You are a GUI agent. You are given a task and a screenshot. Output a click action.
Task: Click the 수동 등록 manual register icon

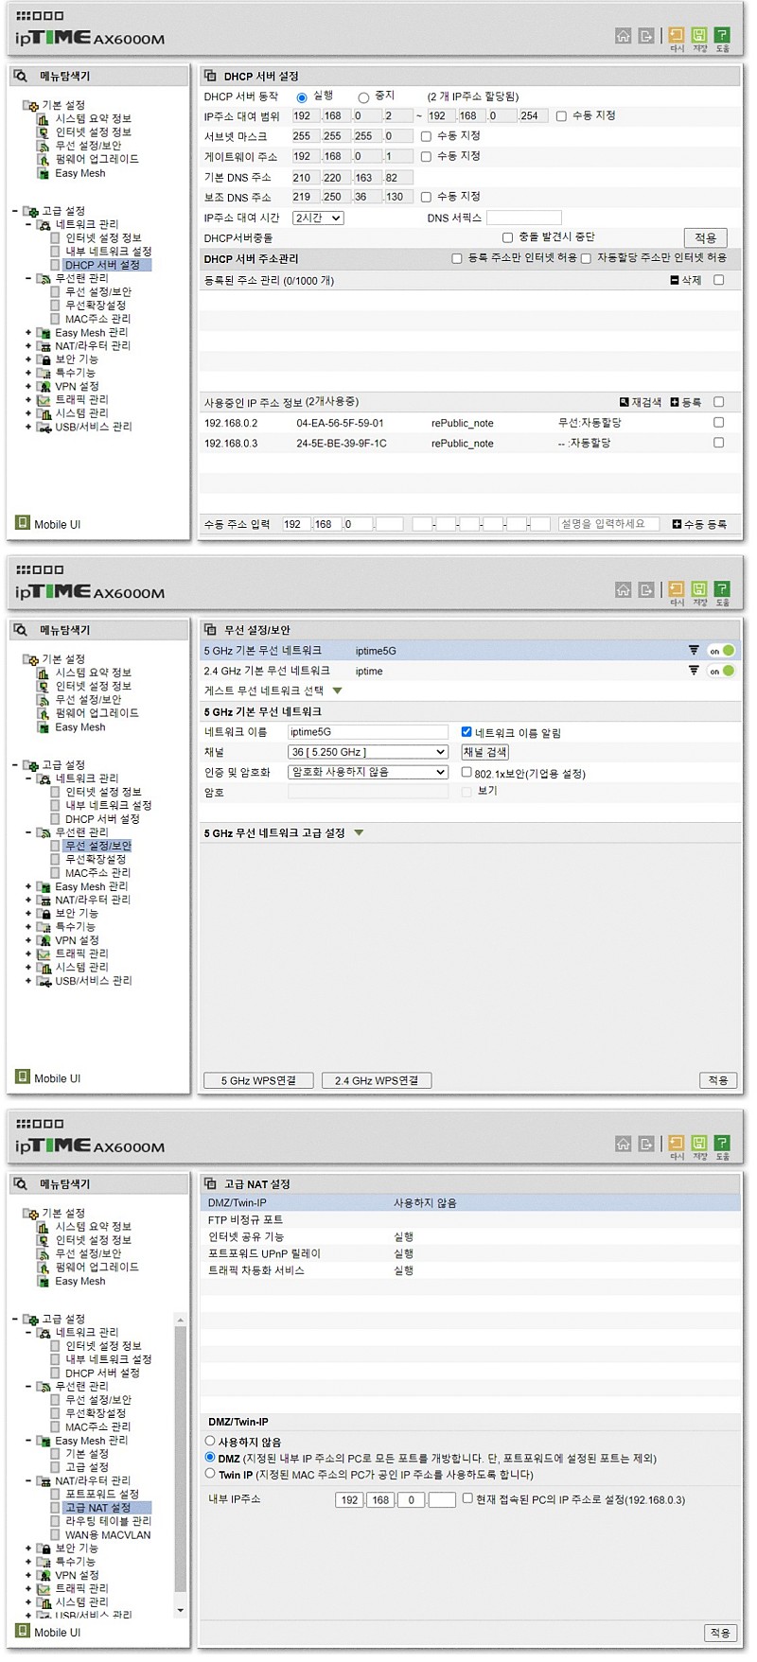677,524
